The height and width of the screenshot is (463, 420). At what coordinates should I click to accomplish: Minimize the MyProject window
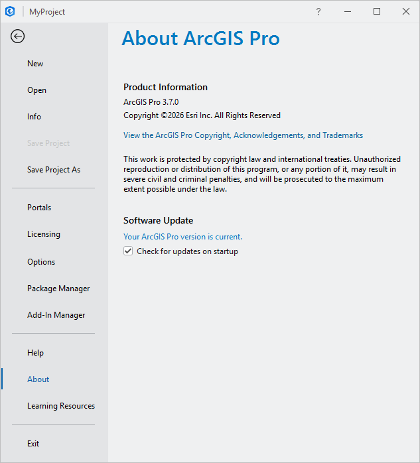pos(348,11)
